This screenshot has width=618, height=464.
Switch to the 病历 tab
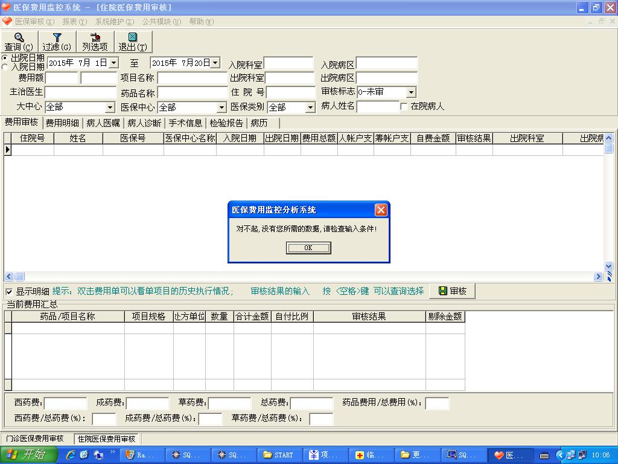pos(260,123)
